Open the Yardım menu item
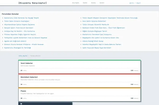This screenshot has width=159, height=105. click(102, 3)
